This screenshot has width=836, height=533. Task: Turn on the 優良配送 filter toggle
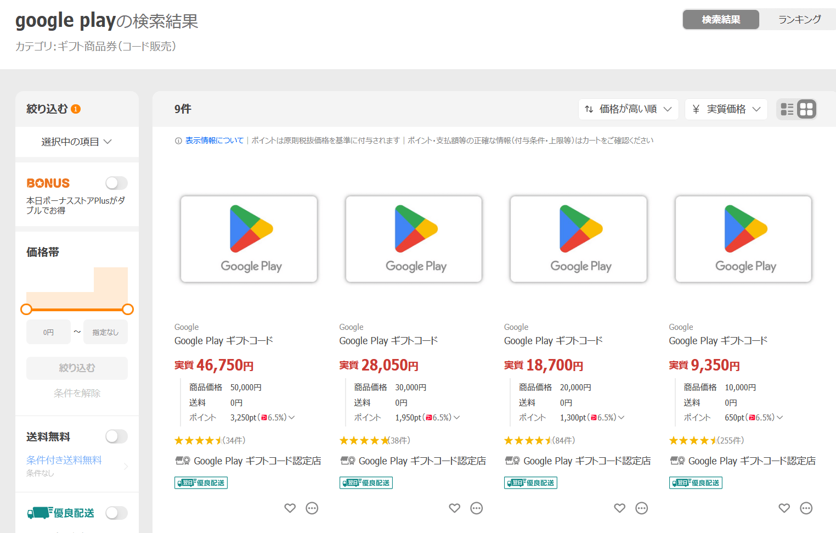pyautogui.click(x=116, y=513)
